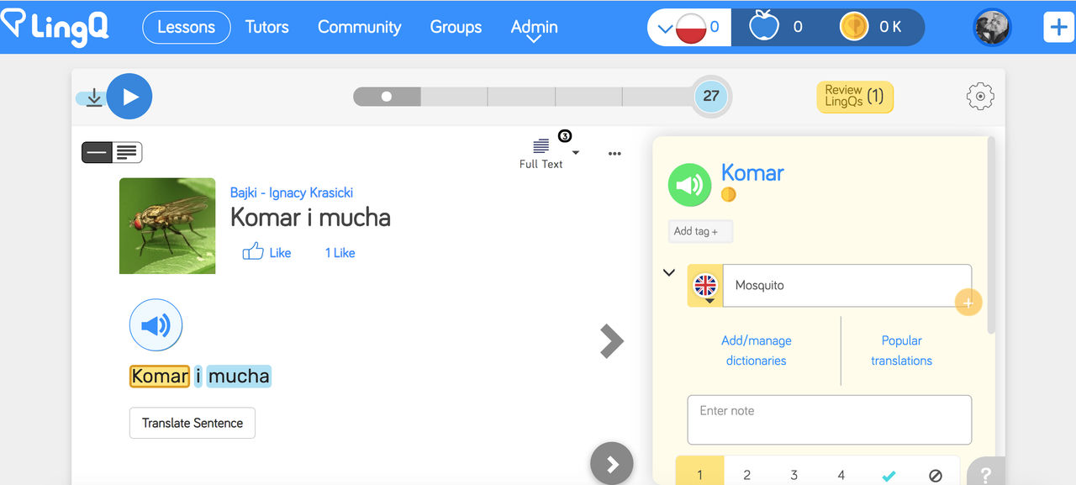Click the LingQ logo
The height and width of the screenshot is (485, 1076).
coord(55,26)
